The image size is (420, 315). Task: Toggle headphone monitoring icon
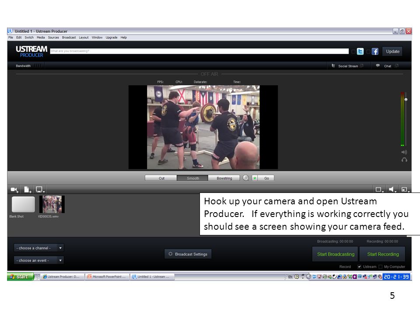tap(404, 160)
